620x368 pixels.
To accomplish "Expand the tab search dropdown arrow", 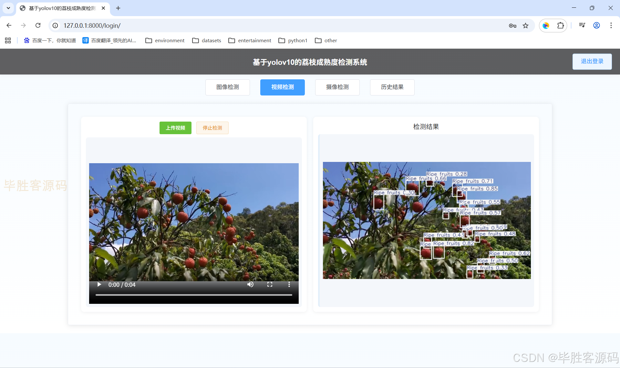I will [x=8, y=8].
